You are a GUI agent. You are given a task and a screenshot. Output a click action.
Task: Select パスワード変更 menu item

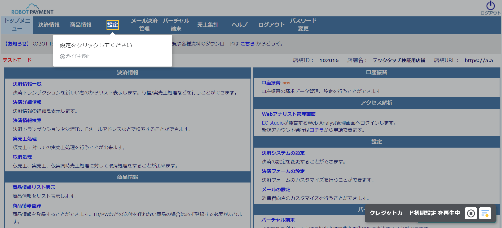click(303, 25)
